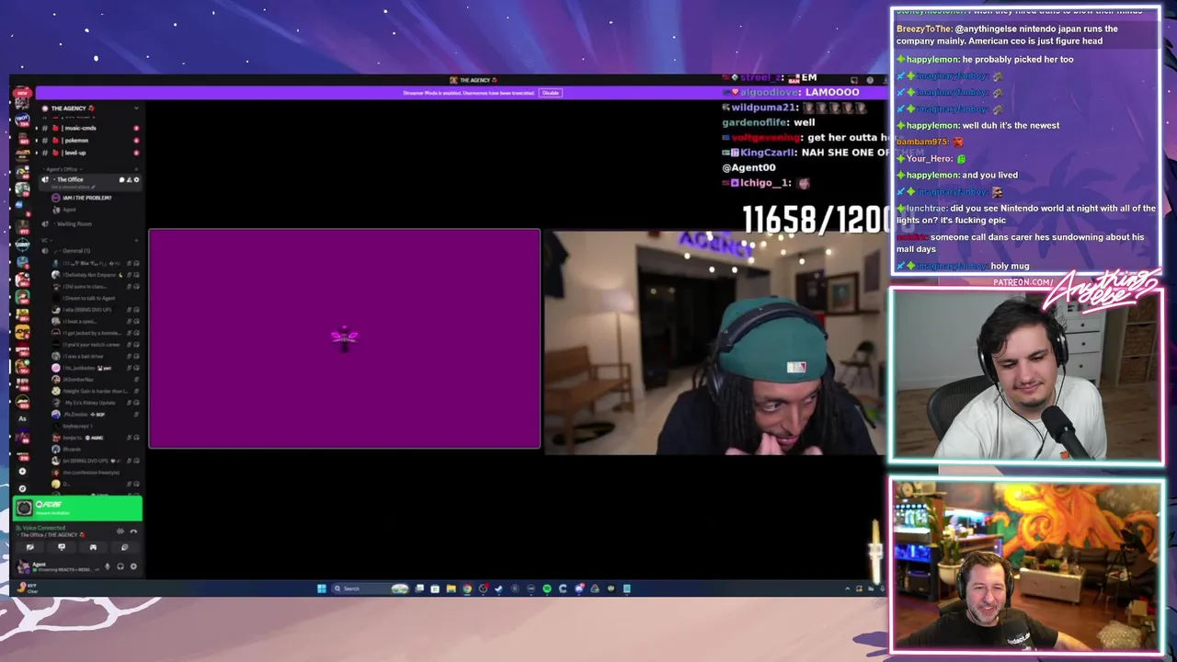
Task: Disable Streamer Mode via banner button
Action: click(x=550, y=93)
